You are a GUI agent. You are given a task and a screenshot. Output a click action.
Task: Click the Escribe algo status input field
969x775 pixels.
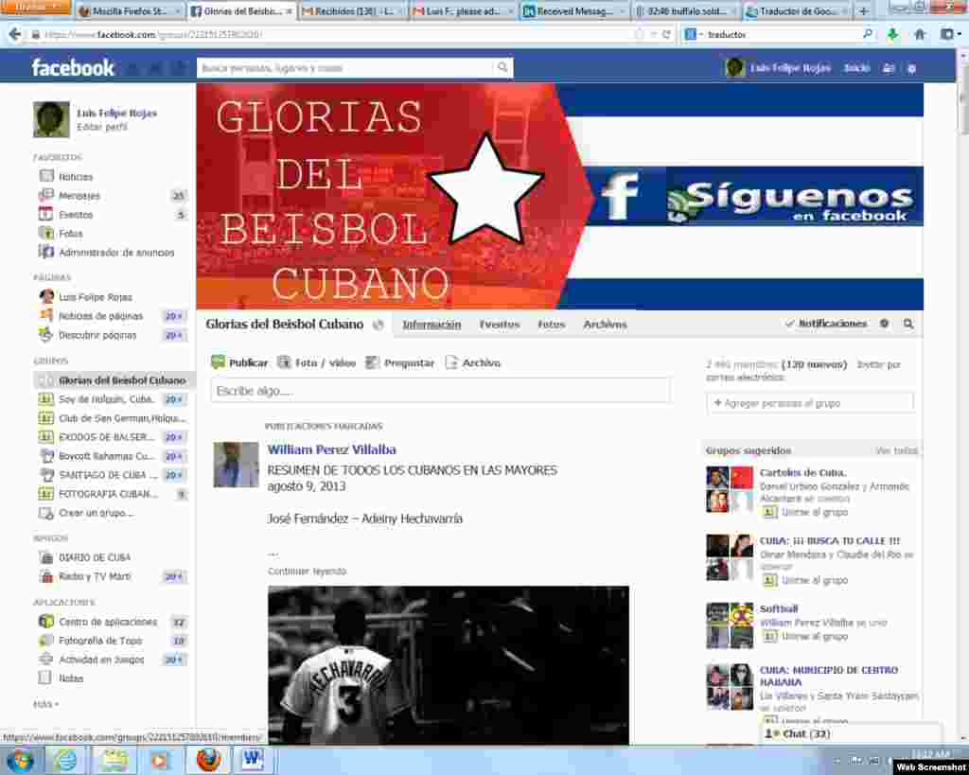[439, 390]
